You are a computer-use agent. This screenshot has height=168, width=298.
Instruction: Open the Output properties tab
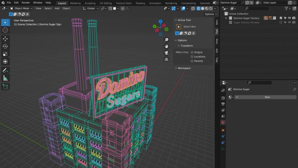coord(223,104)
